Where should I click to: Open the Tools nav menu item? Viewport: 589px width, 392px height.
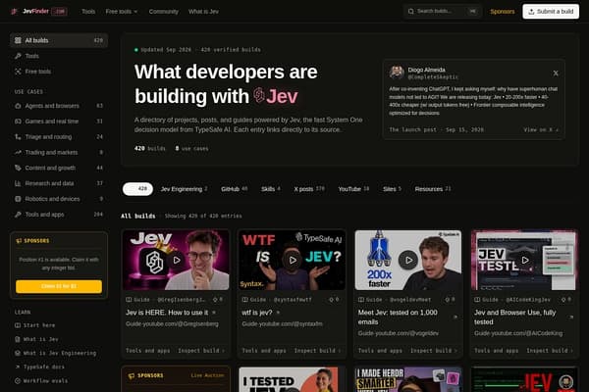(x=88, y=12)
